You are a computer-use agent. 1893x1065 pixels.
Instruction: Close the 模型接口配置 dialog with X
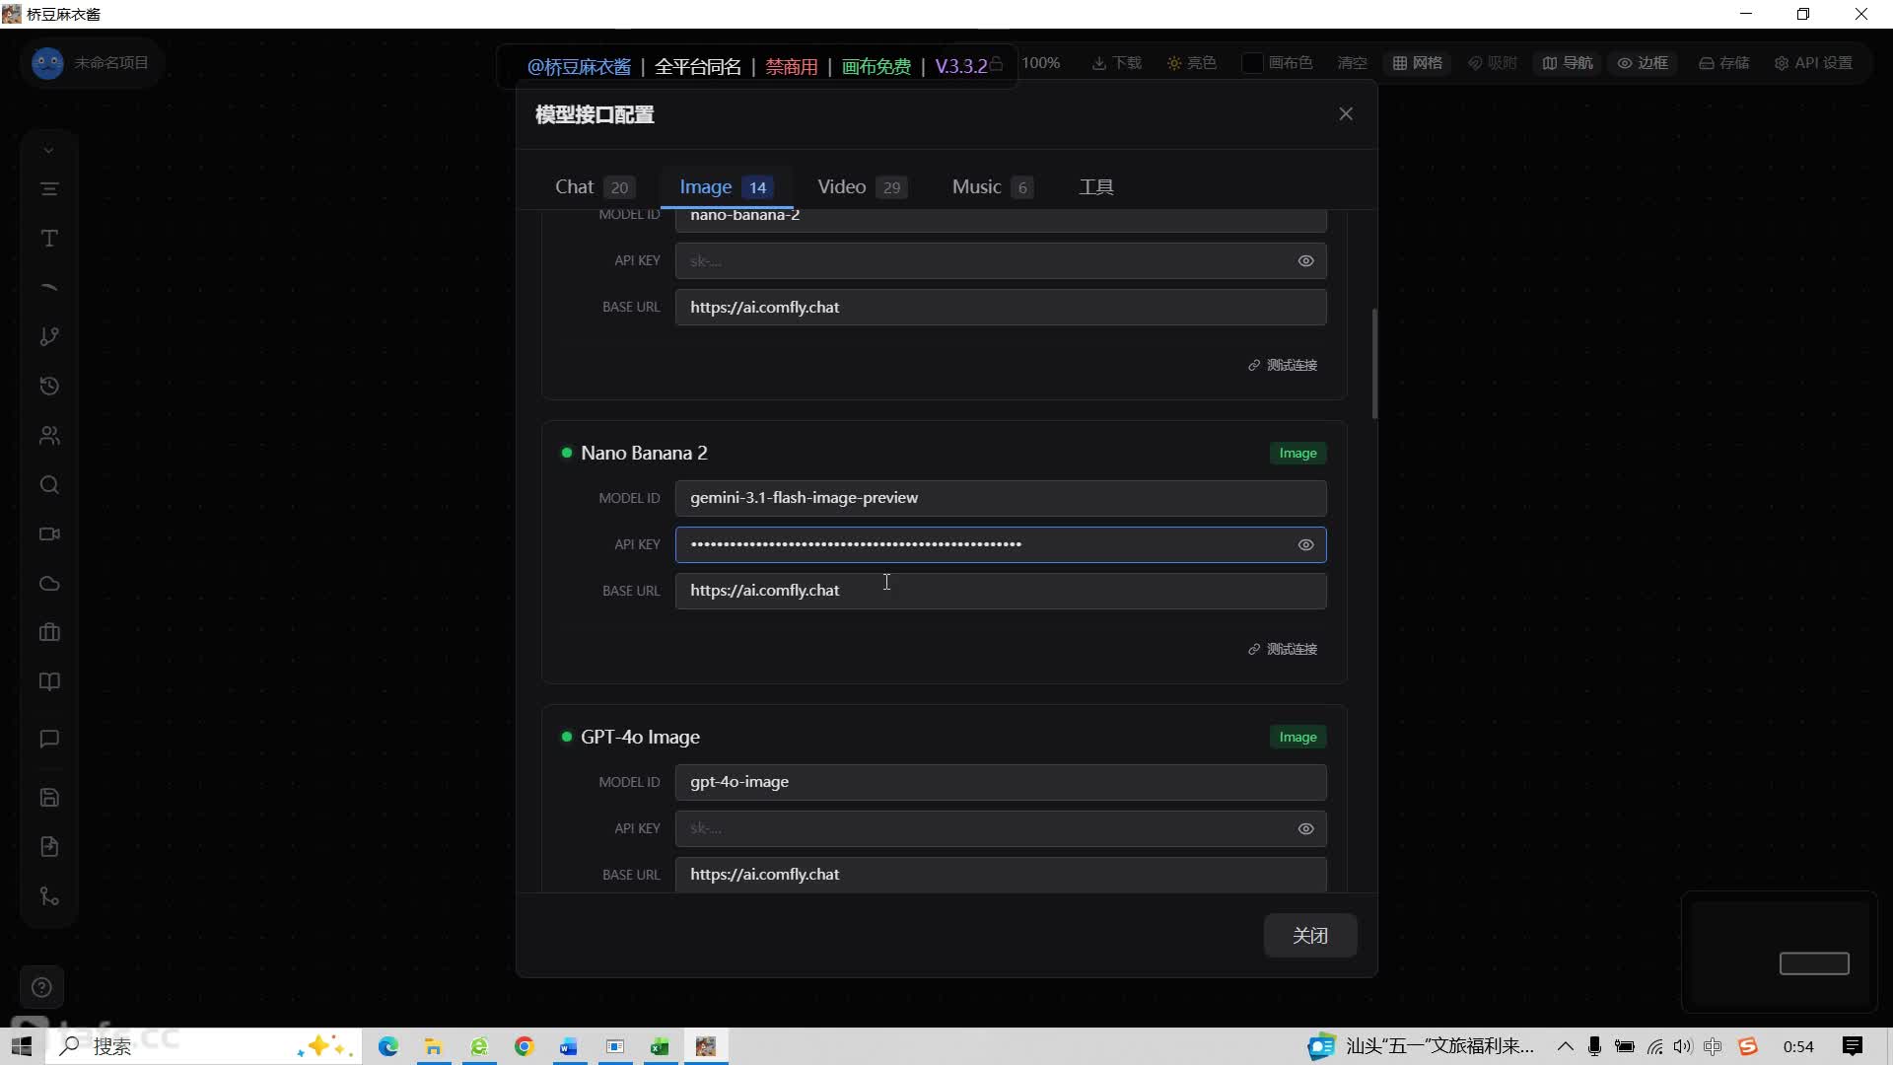click(x=1346, y=114)
